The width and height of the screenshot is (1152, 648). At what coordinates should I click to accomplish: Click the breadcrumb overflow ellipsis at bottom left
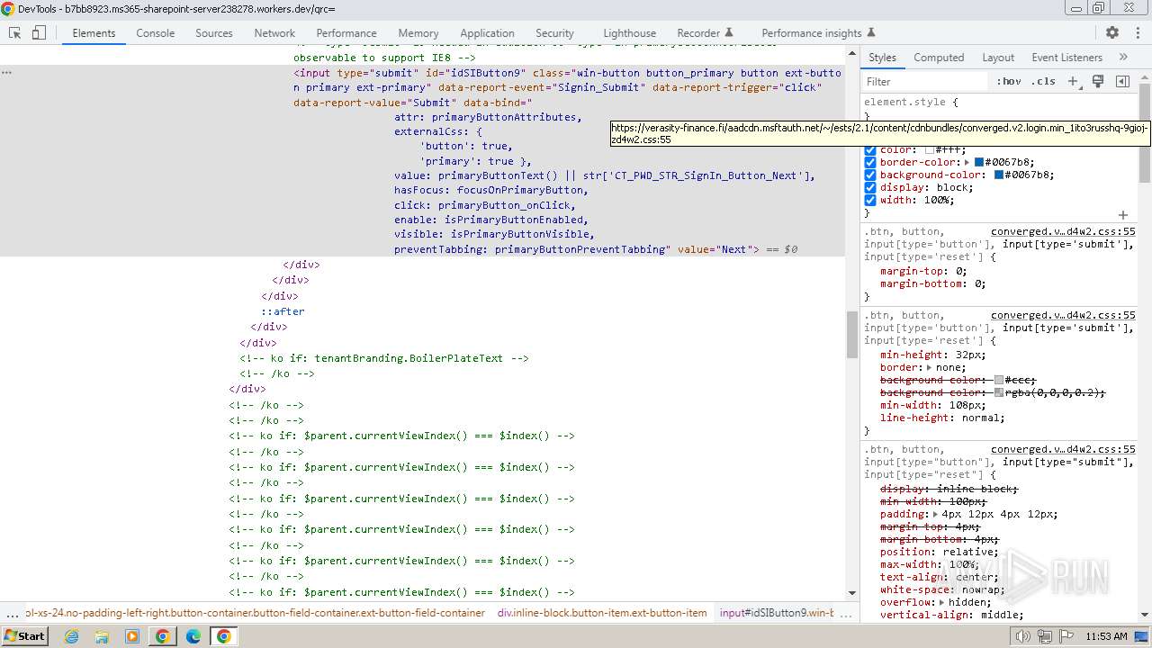12,614
